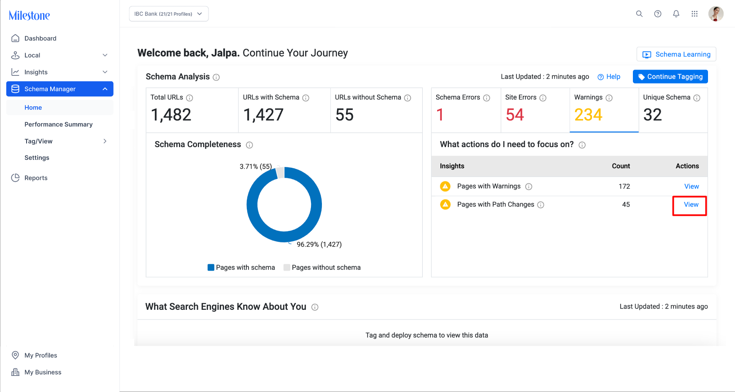The width and height of the screenshot is (735, 392).
Task: Show info for Schema Completeness
Action: click(249, 145)
